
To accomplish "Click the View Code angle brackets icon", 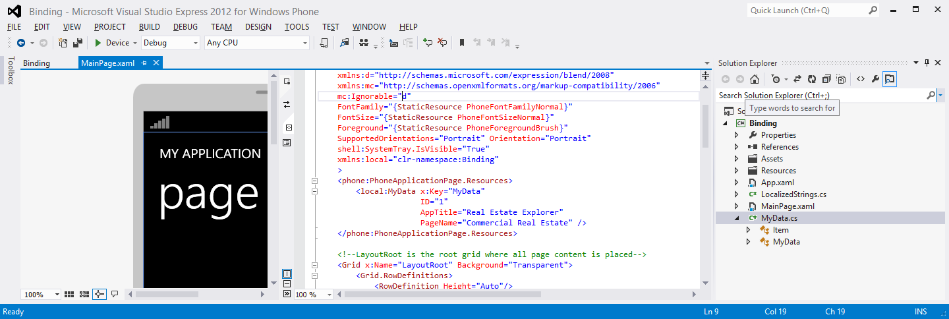I will (x=861, y=79).
